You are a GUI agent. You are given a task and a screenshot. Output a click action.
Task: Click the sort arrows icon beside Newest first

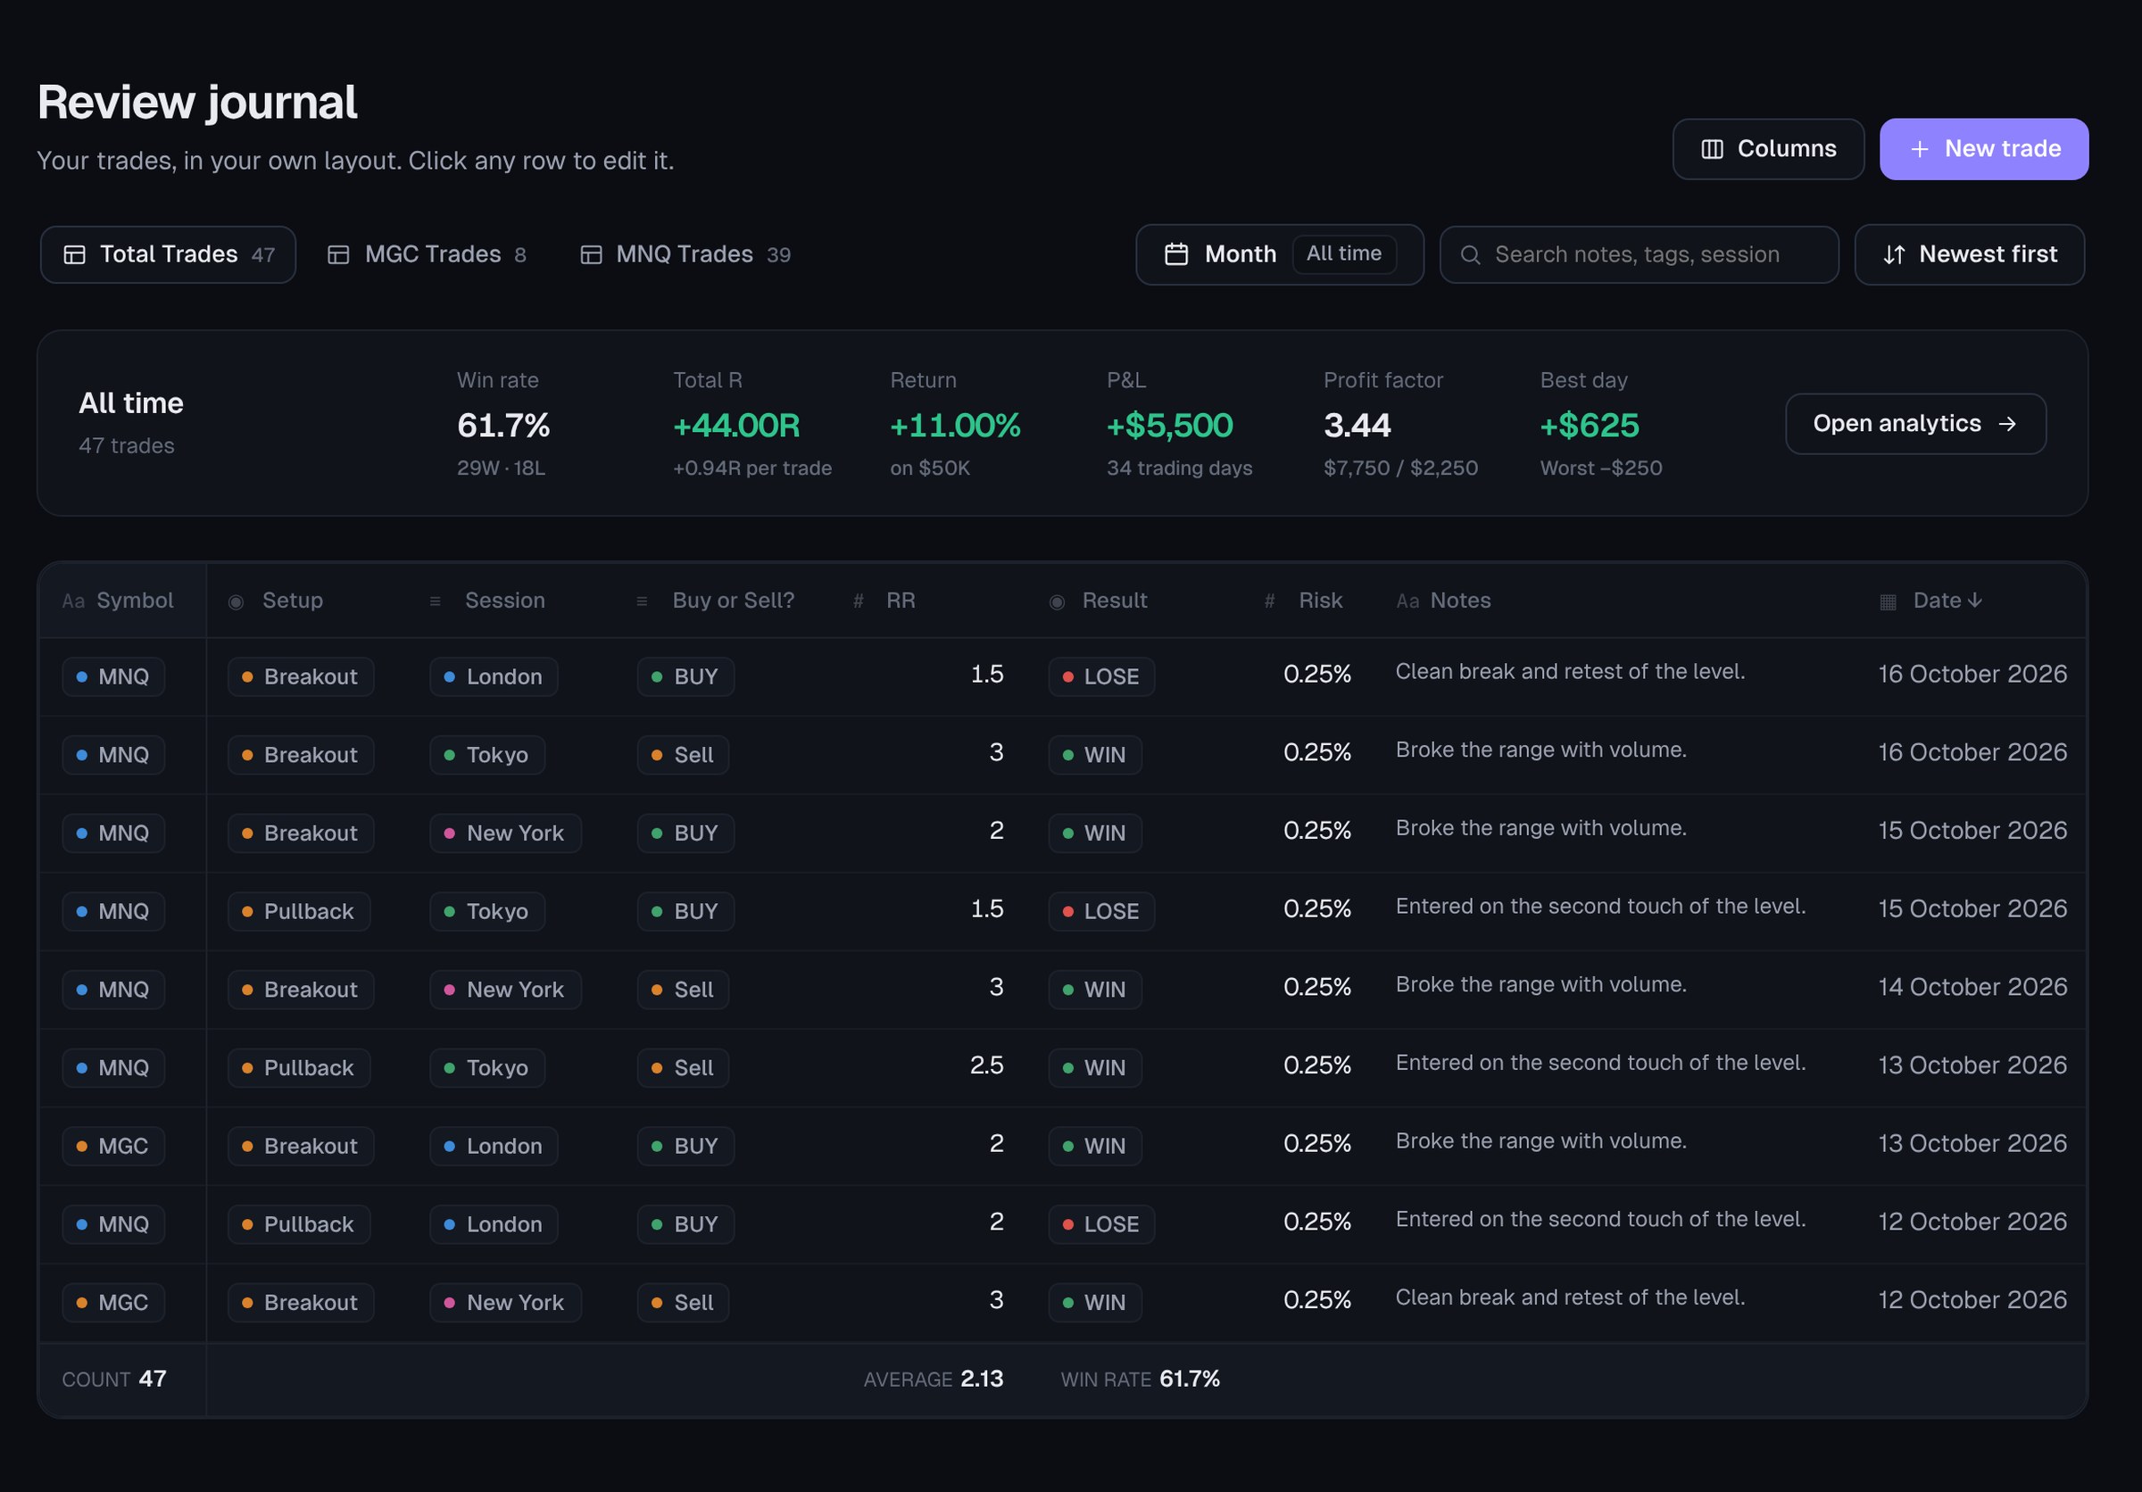point(1893,254)
